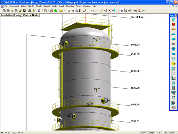Click the Ortho status bar panel
Screen dimensions: 178x134
coord(143,133)
